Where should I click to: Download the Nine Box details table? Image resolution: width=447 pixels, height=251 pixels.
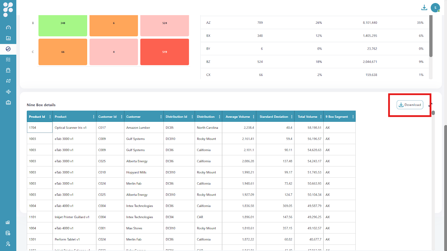[410, 105]
